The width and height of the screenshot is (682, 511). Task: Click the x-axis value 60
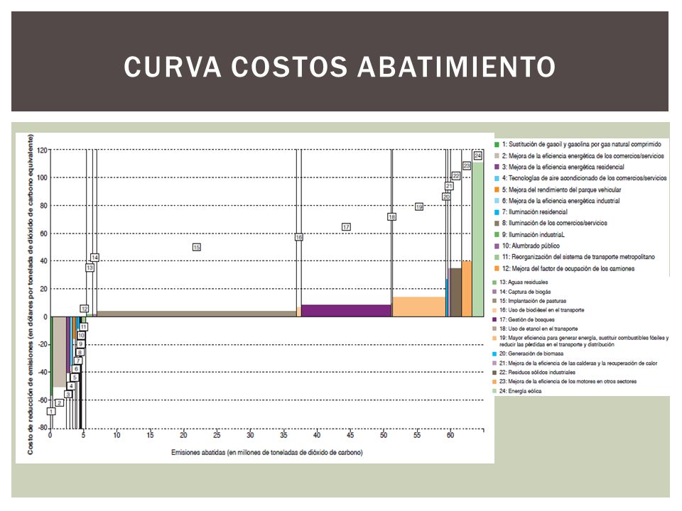(450, 435)
